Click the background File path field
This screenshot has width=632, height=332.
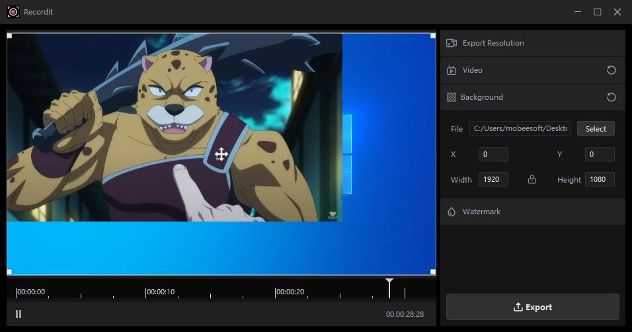pos(520,129)
